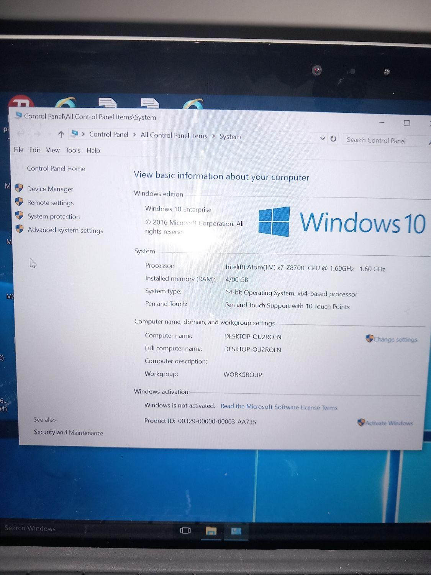Open Device Manager link
This screenshot has height=575, width=431.
pyautogui.click(x=50, y=189)
